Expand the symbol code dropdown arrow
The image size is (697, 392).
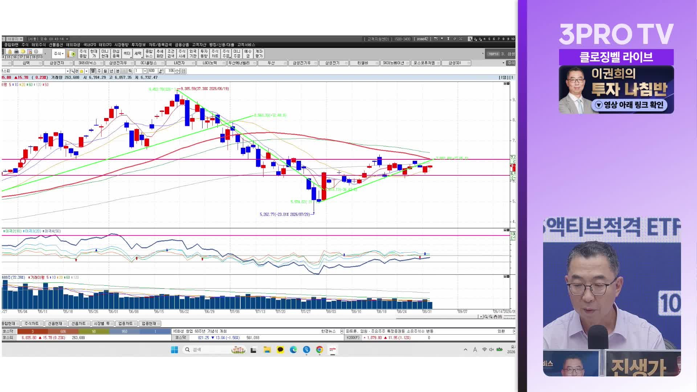pyautogui.click(x=68, y=71)
